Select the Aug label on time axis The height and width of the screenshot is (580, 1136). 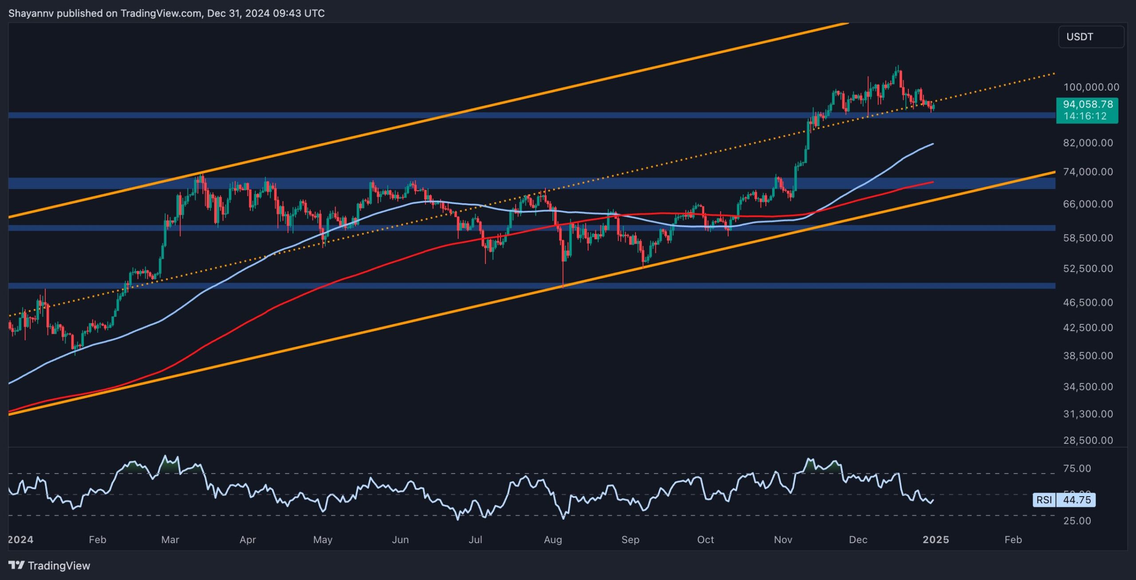pyautogui.click(x=552, y=540)
